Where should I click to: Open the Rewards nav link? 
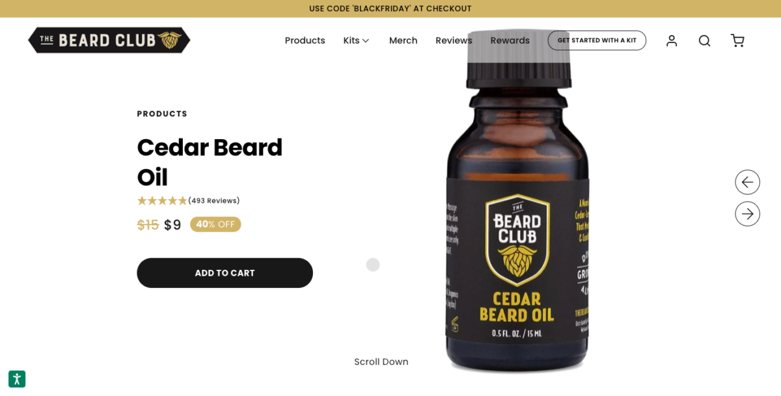[510, 40]
